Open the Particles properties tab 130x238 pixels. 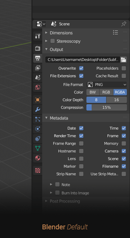click(38, 119)
